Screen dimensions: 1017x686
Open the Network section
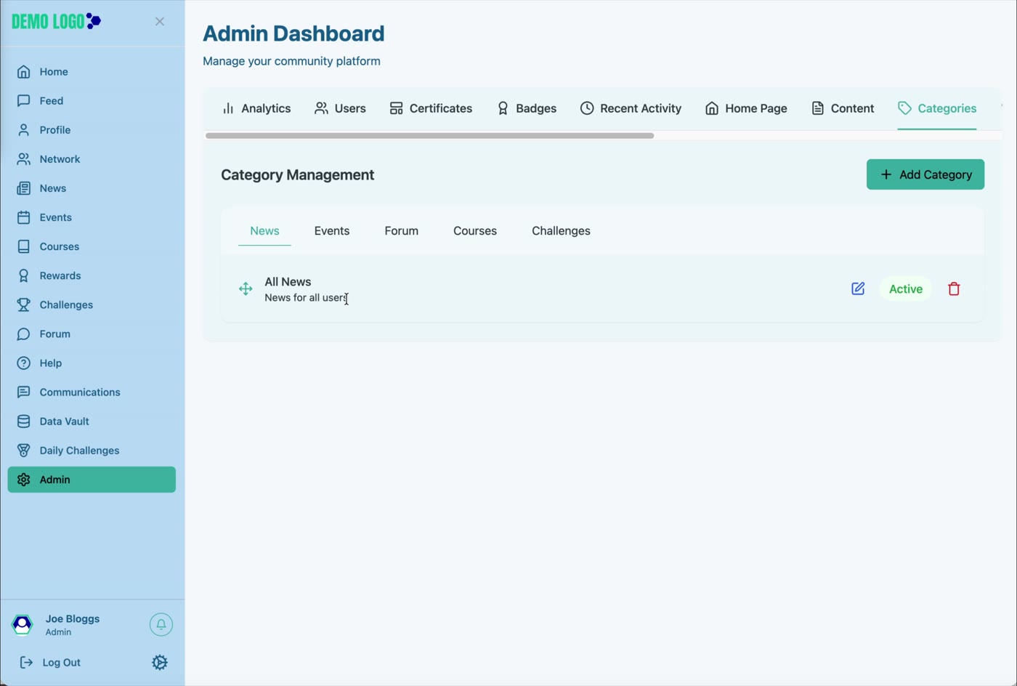pyautogui.click(x=92, y=159)
